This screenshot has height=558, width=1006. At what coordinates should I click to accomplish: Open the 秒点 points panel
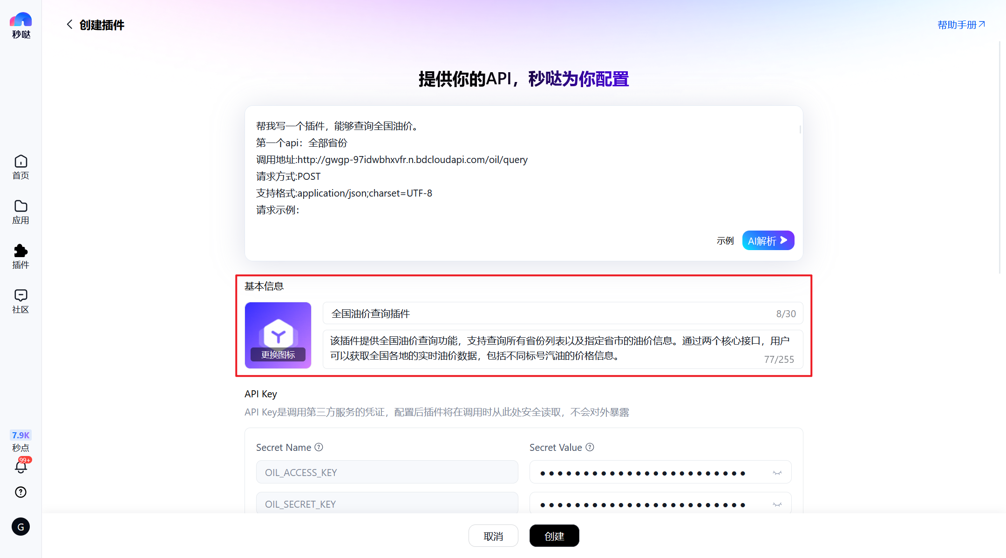click(x=20, y=441)
